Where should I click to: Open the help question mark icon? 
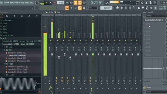pos(155,3)
